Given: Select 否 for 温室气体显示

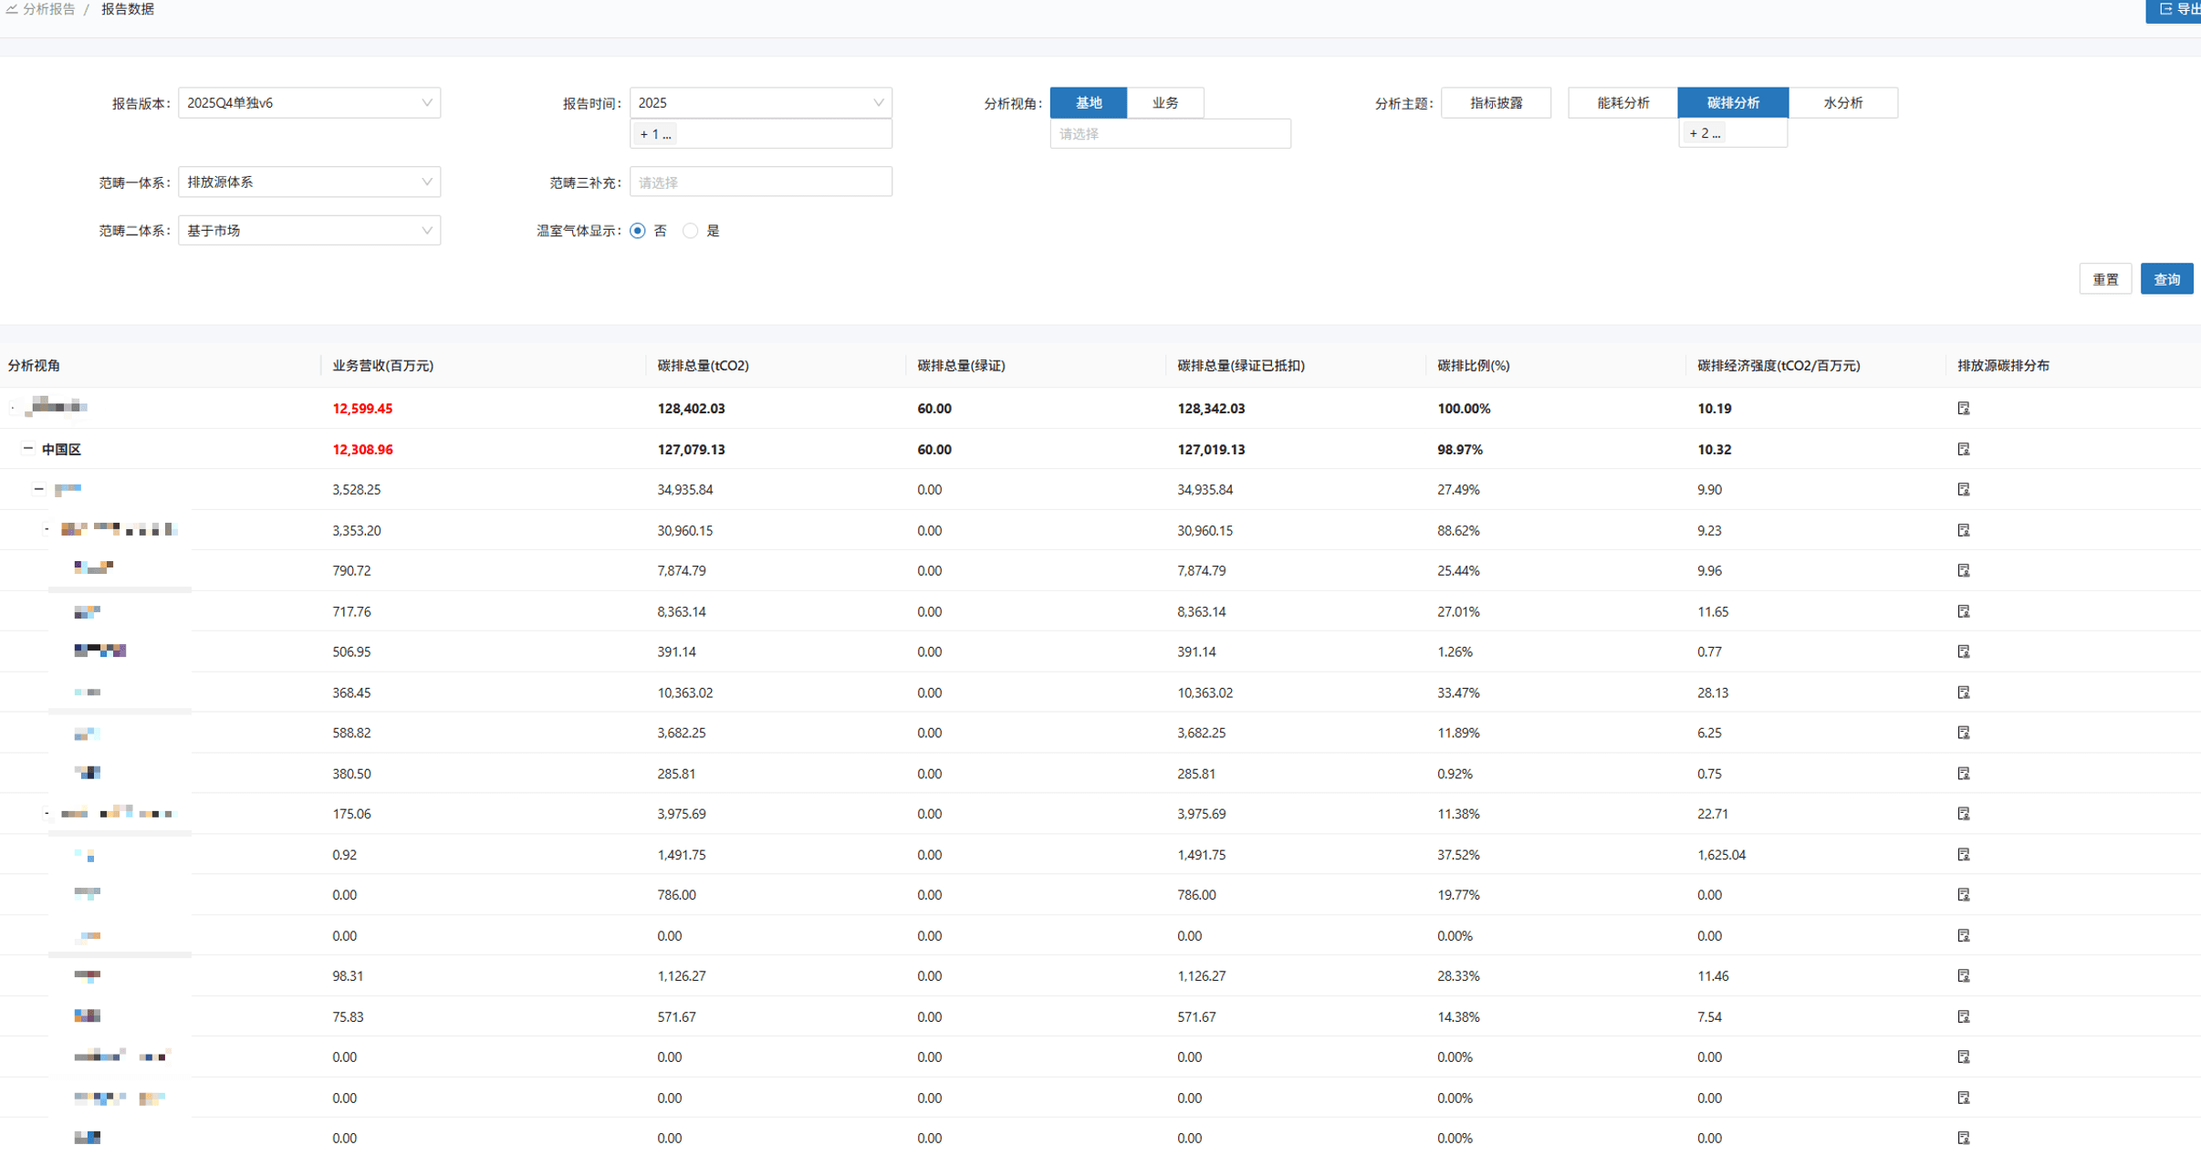Looking at the screenshot, I should (x=638, y=231).
